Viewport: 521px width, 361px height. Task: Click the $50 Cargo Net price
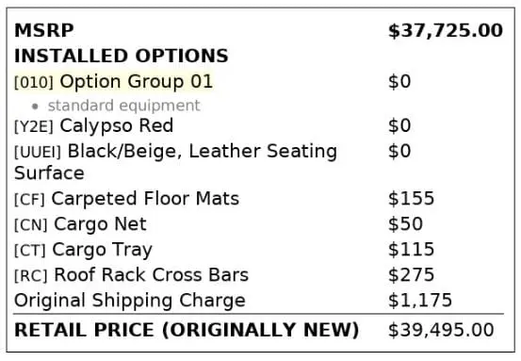(405, 224)
